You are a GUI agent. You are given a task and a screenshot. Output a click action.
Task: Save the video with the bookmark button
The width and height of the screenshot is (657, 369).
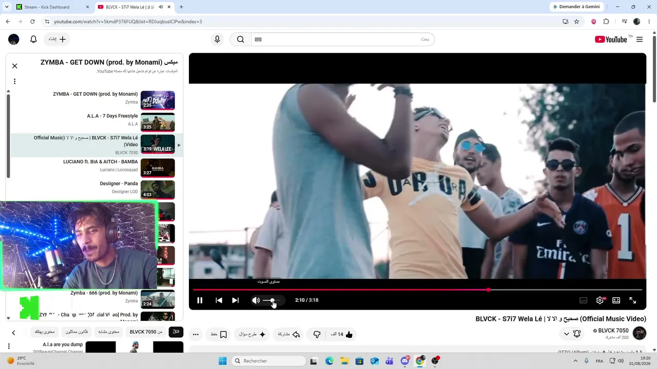[x=219, y=334]
